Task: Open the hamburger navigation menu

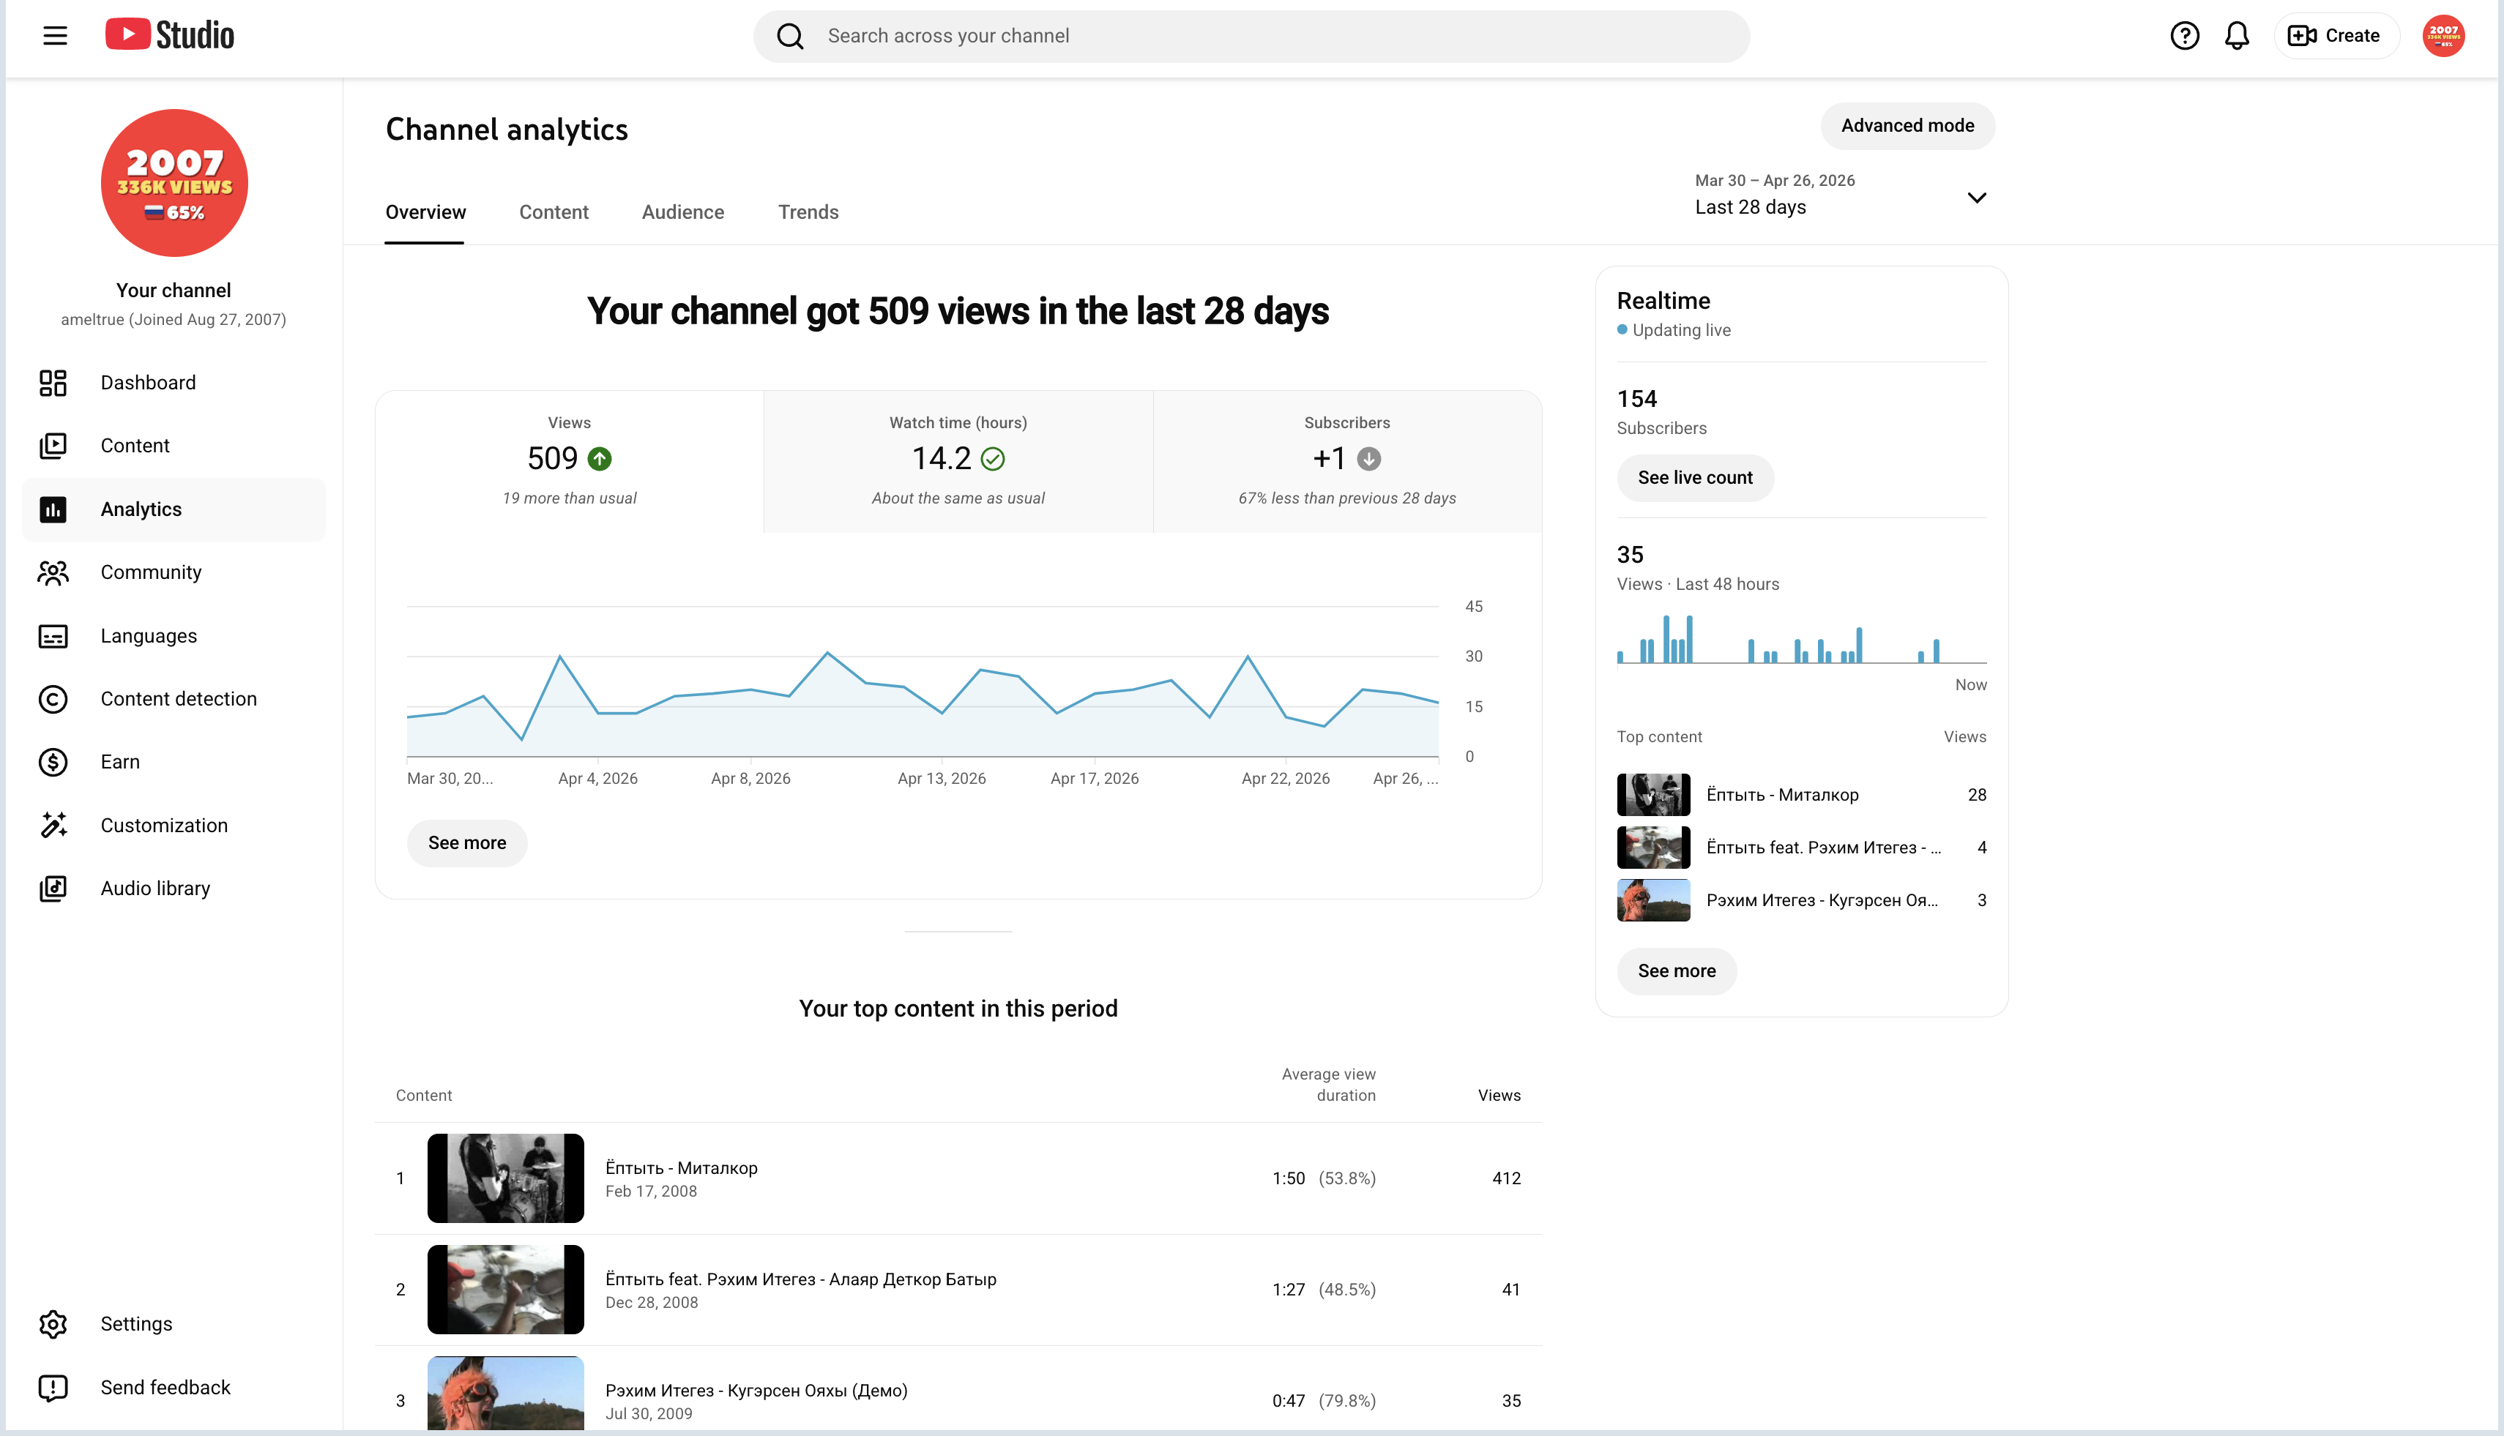Action: click(55, 36)
